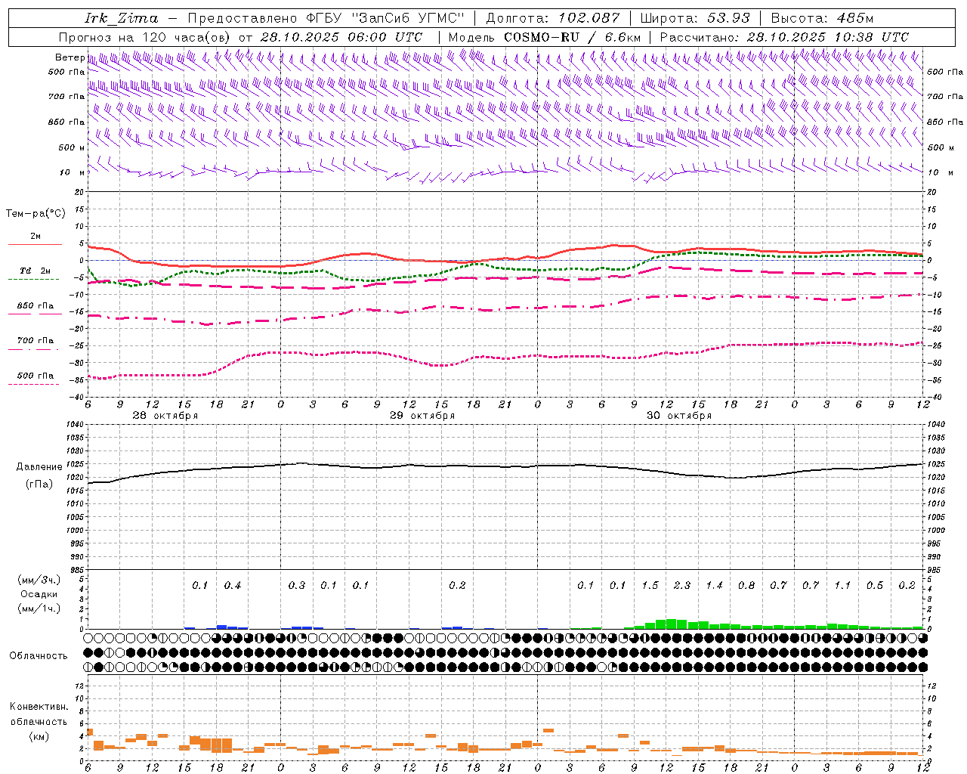
Task: Click the forecast start time 28.10.2025 06:00 UTC
Action: [x=341, y=37]
